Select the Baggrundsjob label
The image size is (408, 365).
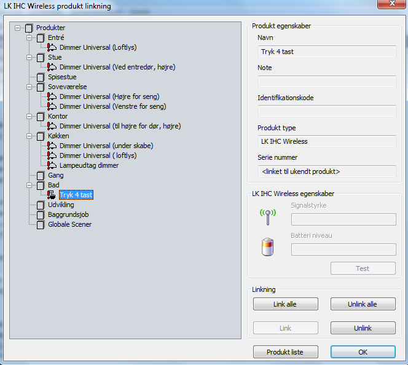click(x=68, y=214)
